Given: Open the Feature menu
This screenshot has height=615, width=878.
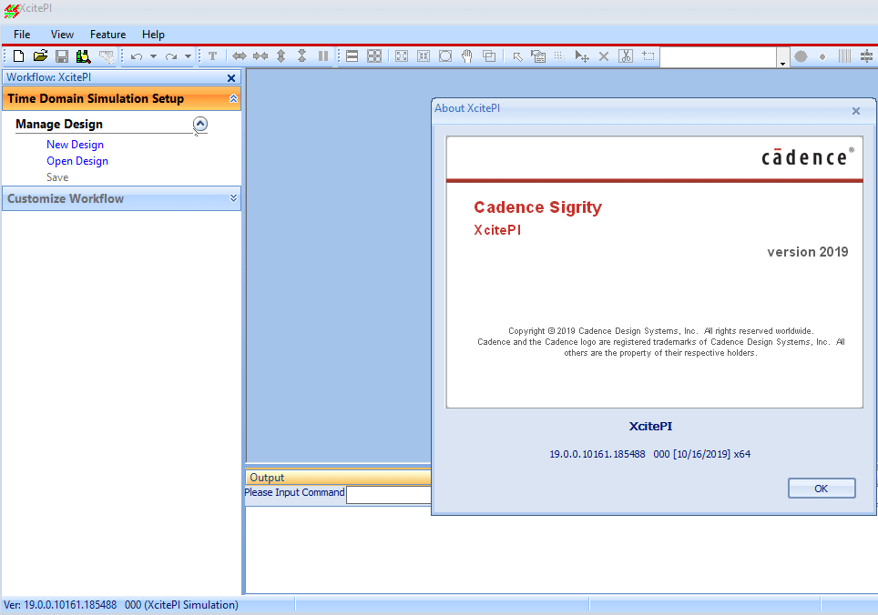Looking at the screenshot, I should pos(107,35).
